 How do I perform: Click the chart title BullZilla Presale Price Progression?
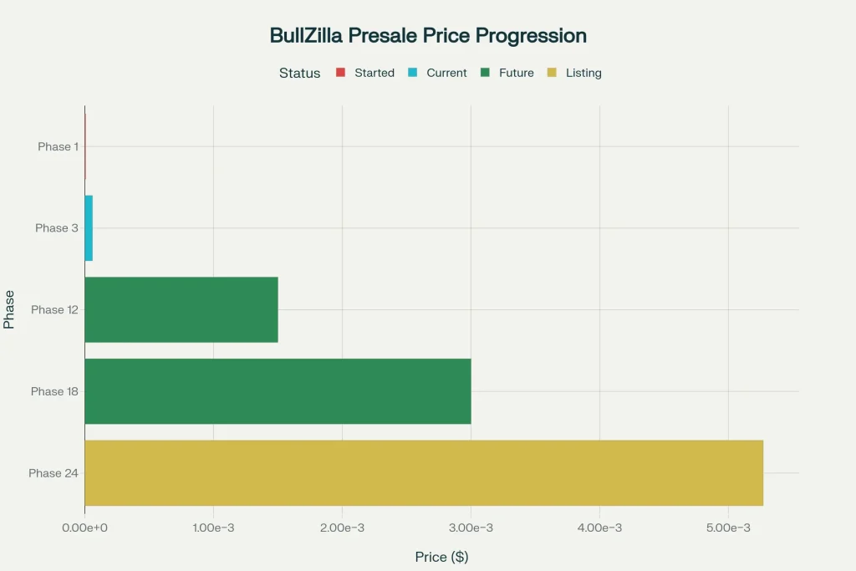click(428, 35)
